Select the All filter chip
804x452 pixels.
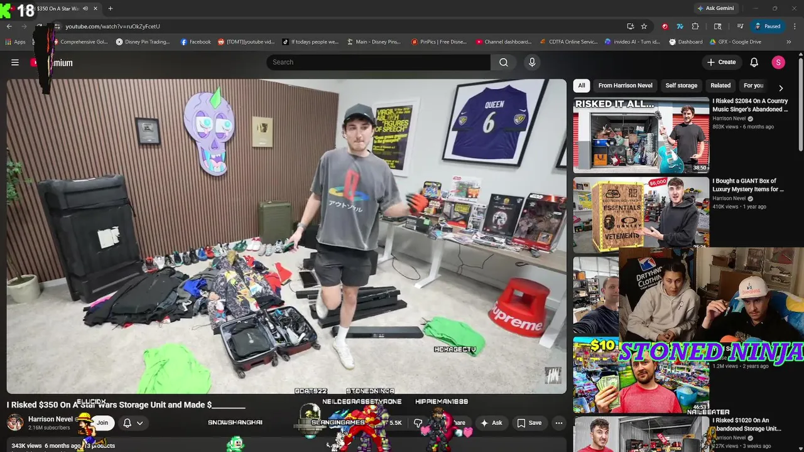[x=582, y=85]
